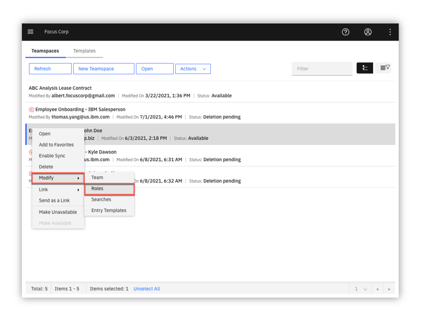The height and width of the screenshot is (321, 421).
Task: Click the Unselect All link
Action: [147, 289]
